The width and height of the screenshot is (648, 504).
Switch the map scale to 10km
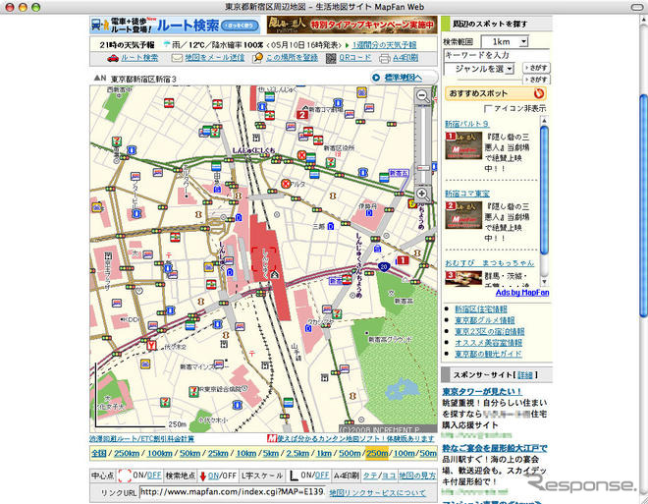click(x=245, y=453)
